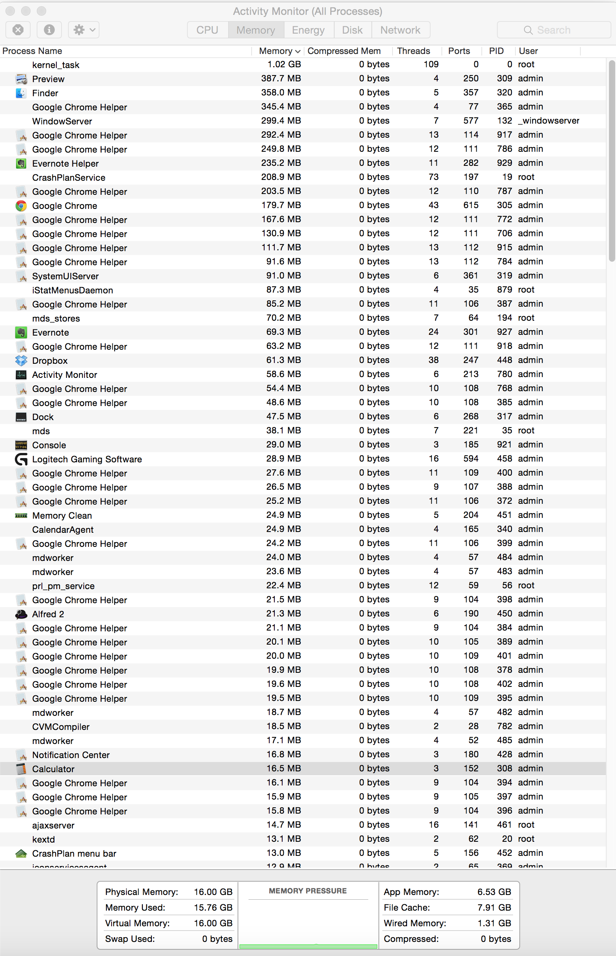Click the Calculator app icon
616x956 pixels.
click(21, 769)
